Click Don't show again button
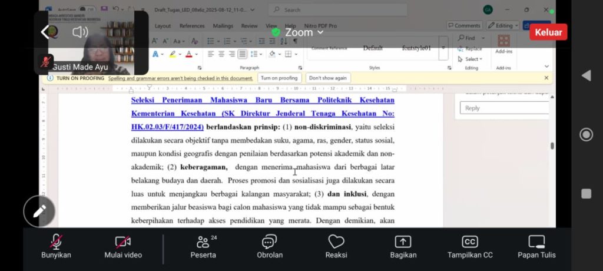Viewport: 603px width, 271px height. [x=327, y=78]
